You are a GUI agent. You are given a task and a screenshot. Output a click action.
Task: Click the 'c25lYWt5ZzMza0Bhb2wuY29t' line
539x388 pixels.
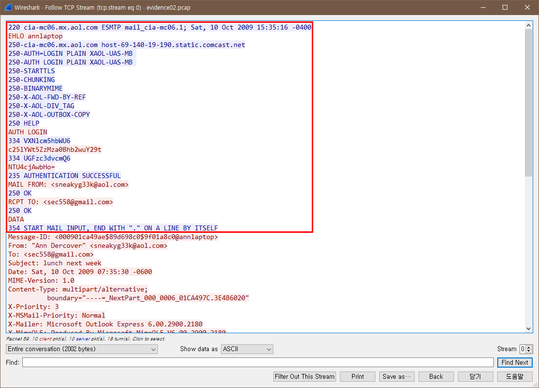[x=55, y=150]
